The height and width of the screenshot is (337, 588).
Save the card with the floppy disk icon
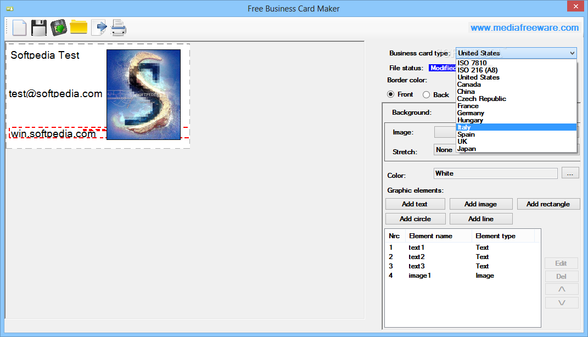pos(39,28)
